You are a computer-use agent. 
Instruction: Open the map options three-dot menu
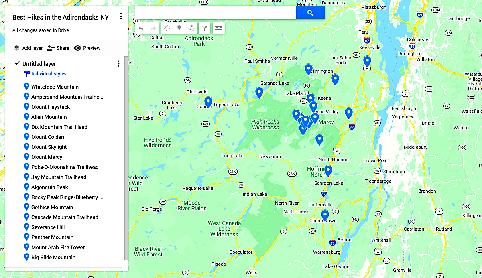[121, 16]
